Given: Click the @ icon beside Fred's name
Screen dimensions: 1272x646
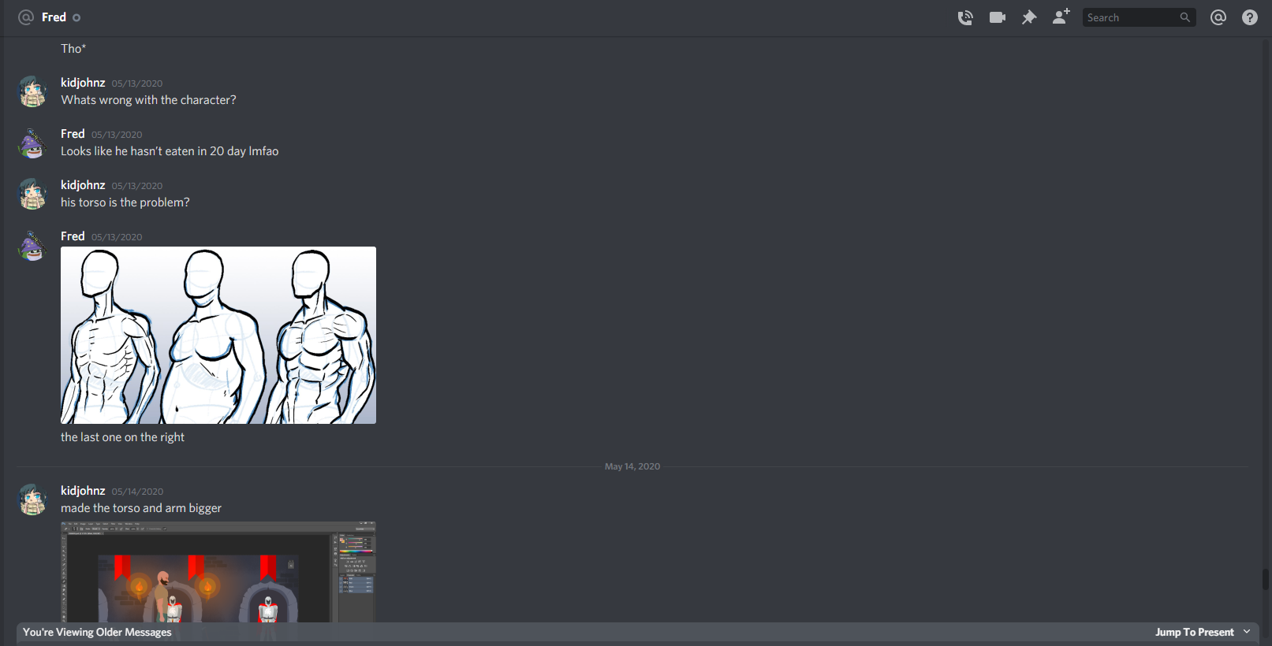Looking at the screenshot, I should click(x=26, y=17).
